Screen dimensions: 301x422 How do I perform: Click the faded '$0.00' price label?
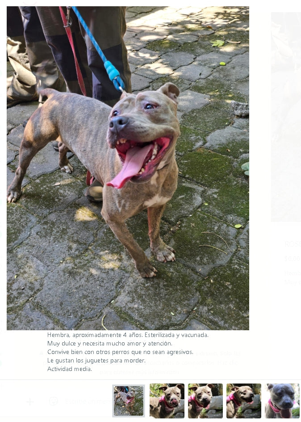(292, 259)
